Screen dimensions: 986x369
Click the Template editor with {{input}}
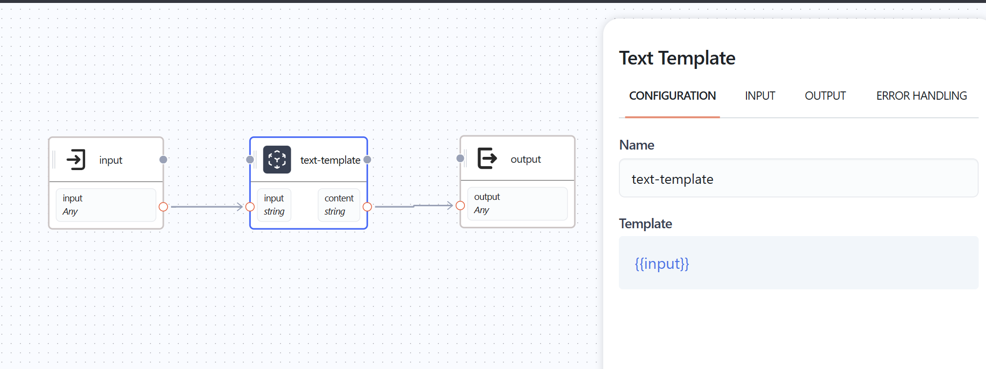pyautogui.click(x=798, y=263)
